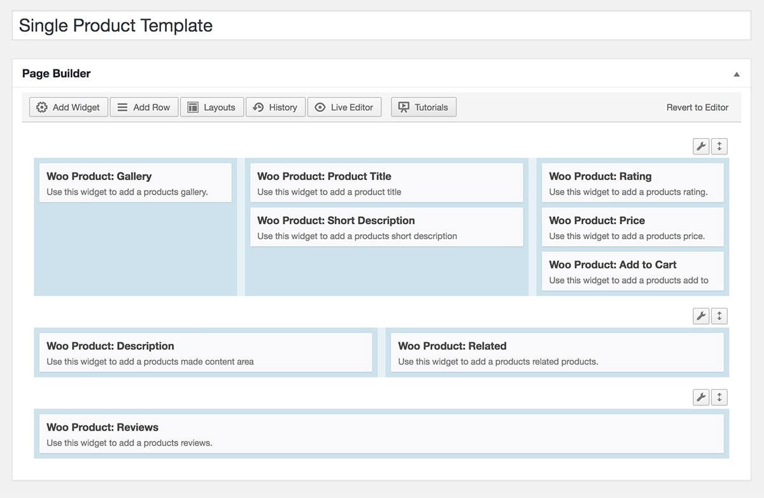Launch the Live Editor
Viewport: 764px width, 498px height.
(344, 107)
